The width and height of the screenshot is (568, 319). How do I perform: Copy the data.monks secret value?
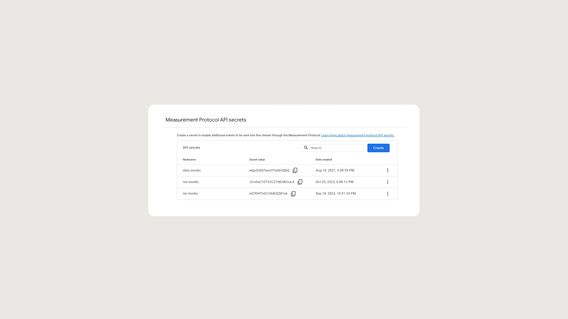[295, 171]
